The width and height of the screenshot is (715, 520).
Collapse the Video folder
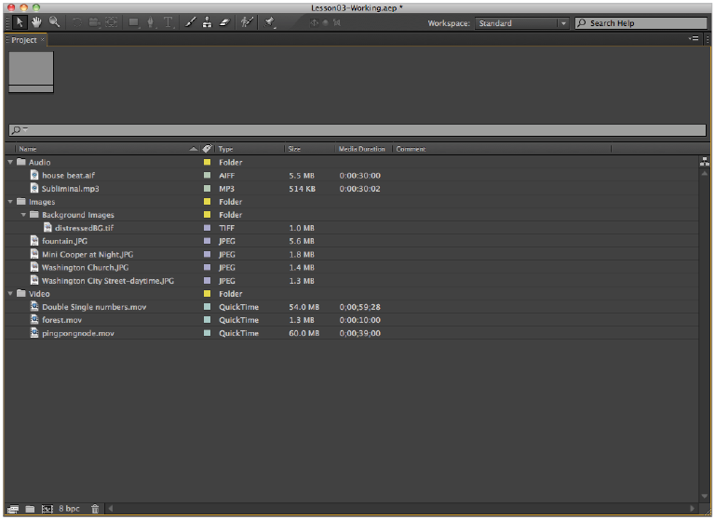click(10, 294)
